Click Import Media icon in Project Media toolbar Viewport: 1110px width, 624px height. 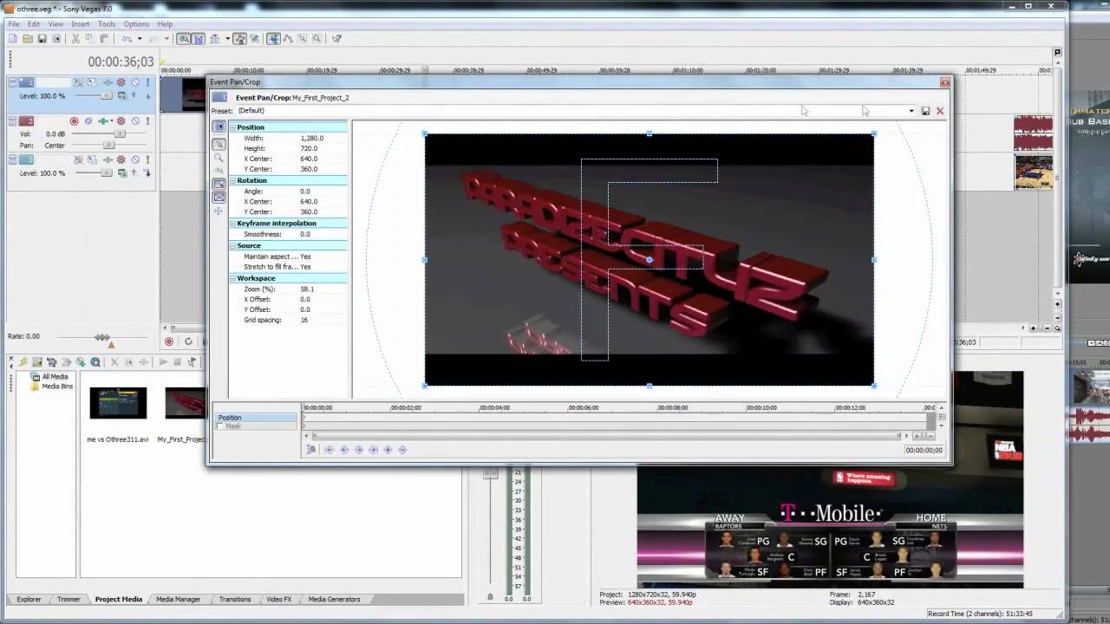point(37,361)
